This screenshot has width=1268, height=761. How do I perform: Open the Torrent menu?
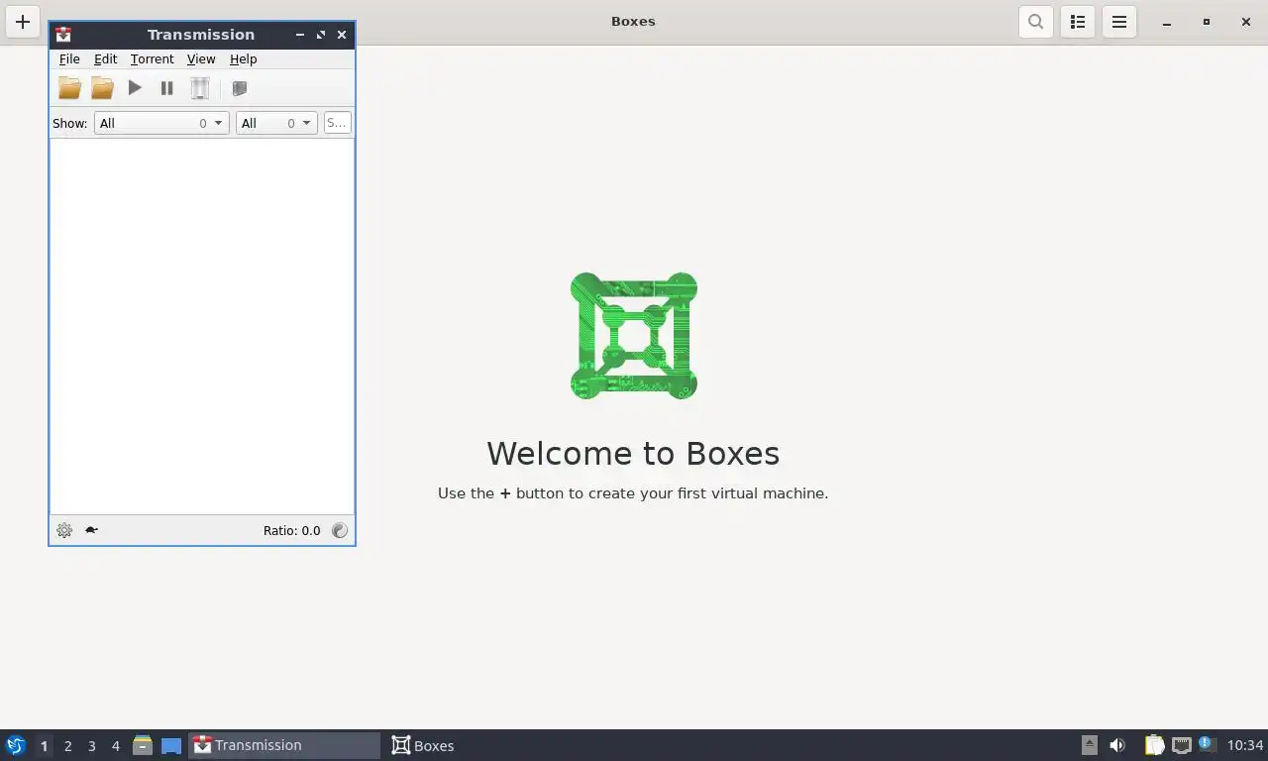point(152,59)
